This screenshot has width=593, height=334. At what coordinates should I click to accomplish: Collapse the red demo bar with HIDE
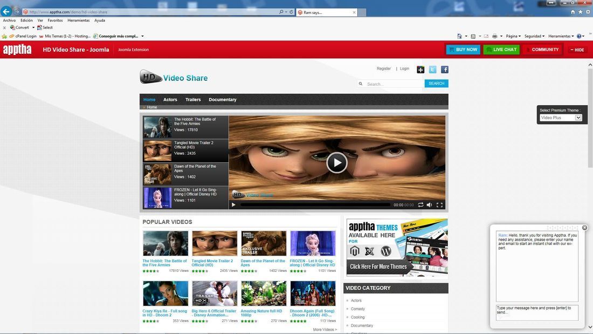click(577, 50)
